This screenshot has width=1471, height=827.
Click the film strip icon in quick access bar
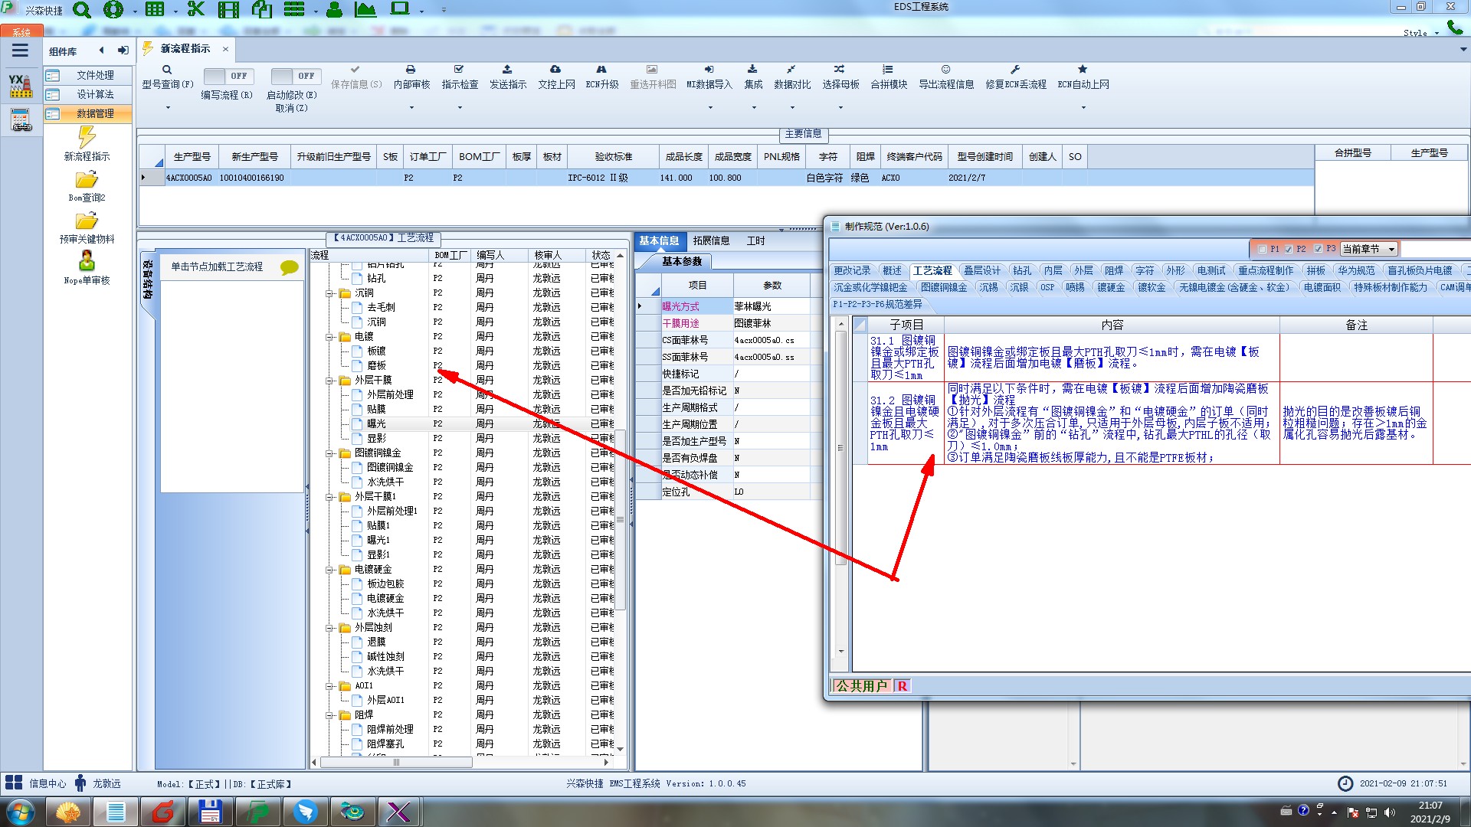point(228,10)
